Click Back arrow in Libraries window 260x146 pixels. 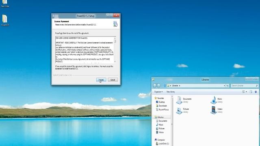point(155,86)
